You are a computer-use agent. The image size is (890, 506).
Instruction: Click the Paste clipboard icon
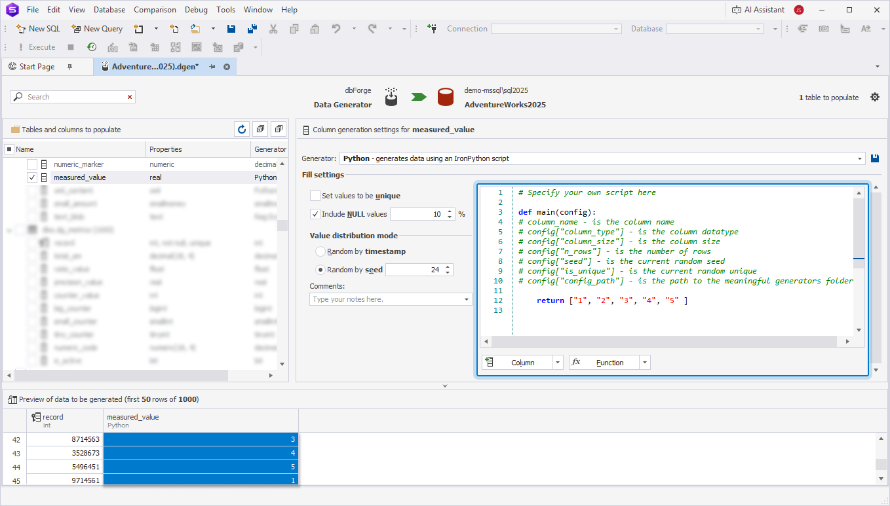pos(315,29)
